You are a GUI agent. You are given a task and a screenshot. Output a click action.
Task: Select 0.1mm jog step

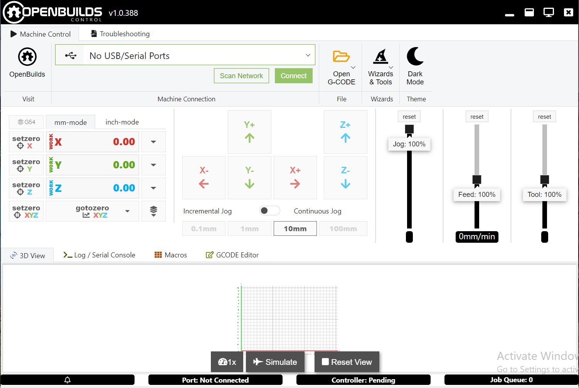click(204, 228)
